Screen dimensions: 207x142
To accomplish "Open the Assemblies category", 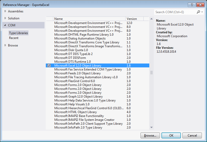I will click(x=16, y=11).
